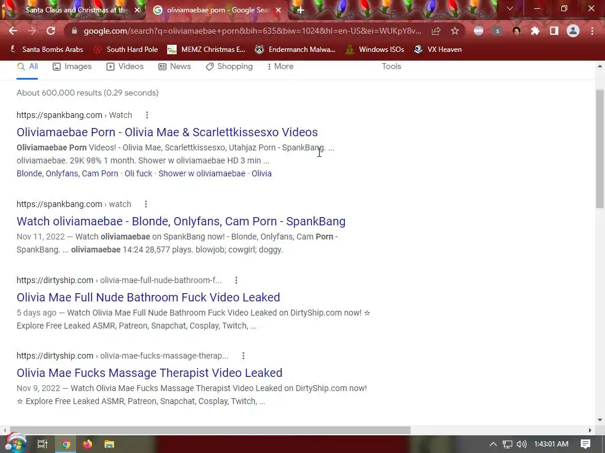605x453 pixels.
Task: Open options for spankbang.com › watch second result
Action: coord(146,204)
